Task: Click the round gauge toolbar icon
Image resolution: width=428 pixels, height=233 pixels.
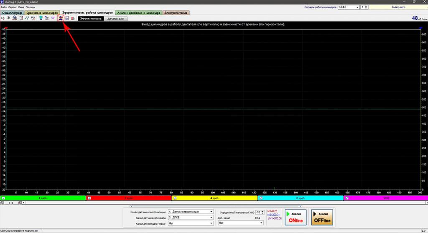Action: coord(15,18)
